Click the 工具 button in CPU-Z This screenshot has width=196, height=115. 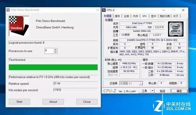[144, 91]
